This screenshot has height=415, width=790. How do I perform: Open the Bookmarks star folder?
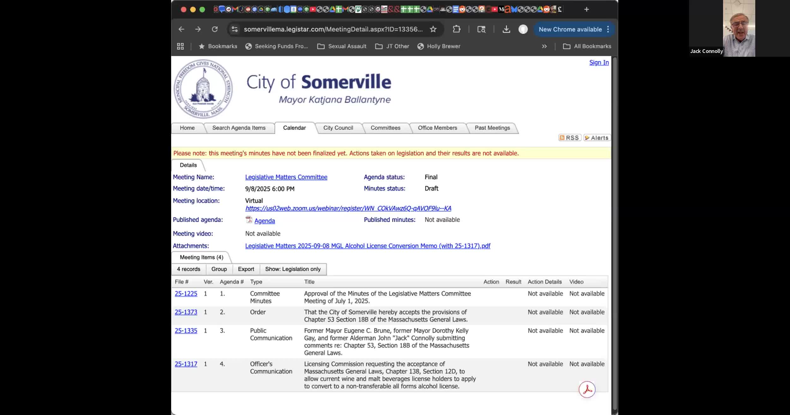pos(218,46)
